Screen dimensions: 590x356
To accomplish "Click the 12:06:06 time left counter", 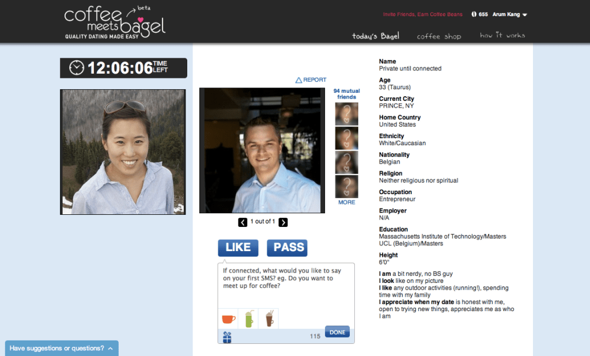I will tap(123, 68).
